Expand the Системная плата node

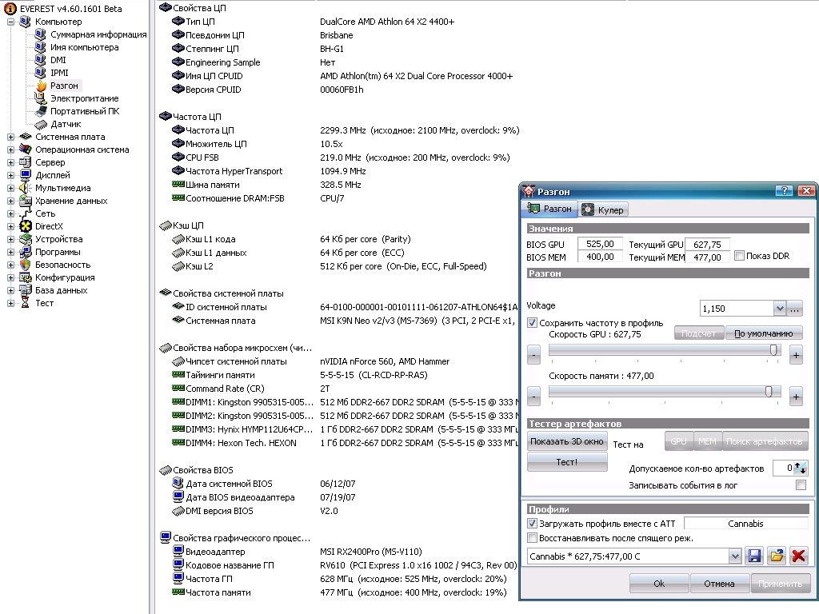10,137
